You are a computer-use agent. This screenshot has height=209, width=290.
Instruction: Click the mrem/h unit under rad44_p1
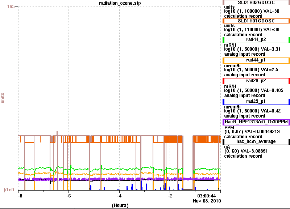point(232,66)
